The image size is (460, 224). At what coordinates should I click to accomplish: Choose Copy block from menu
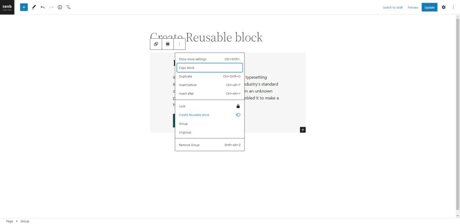pos(209,68)
